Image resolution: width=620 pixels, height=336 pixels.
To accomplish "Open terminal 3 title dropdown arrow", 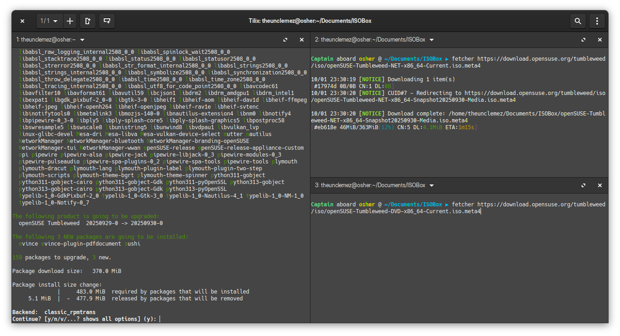I will click(x=432, y=185).
